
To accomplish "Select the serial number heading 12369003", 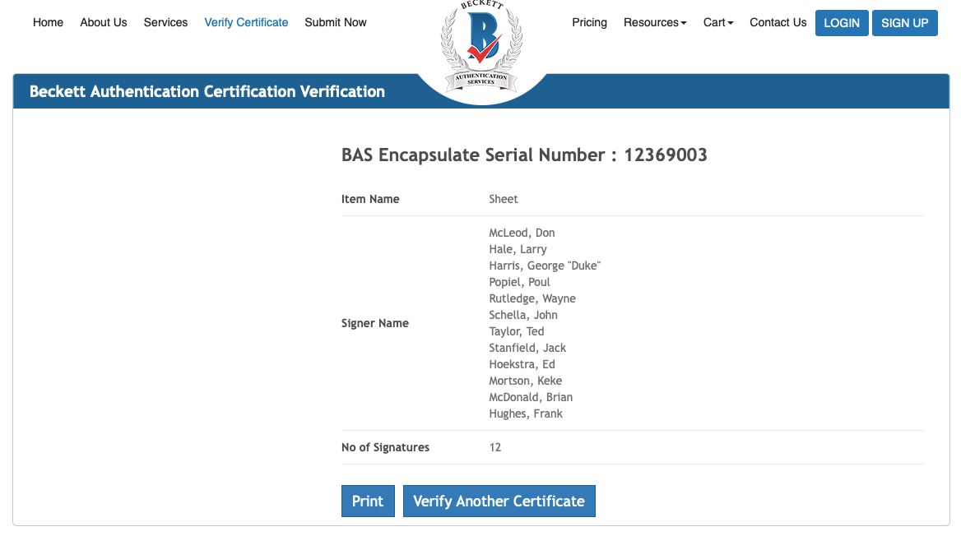I will coord(524,155).
